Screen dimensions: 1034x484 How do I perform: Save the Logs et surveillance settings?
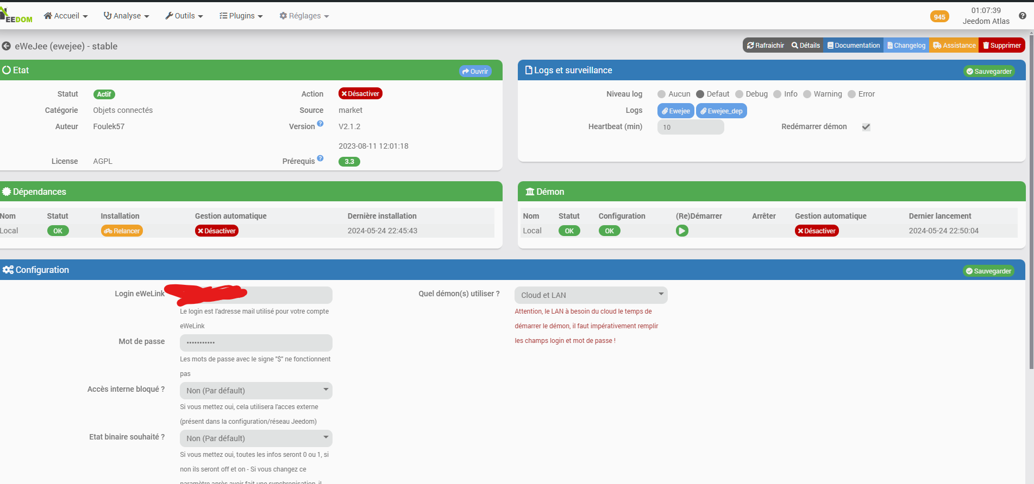click(x=988, y=71)
